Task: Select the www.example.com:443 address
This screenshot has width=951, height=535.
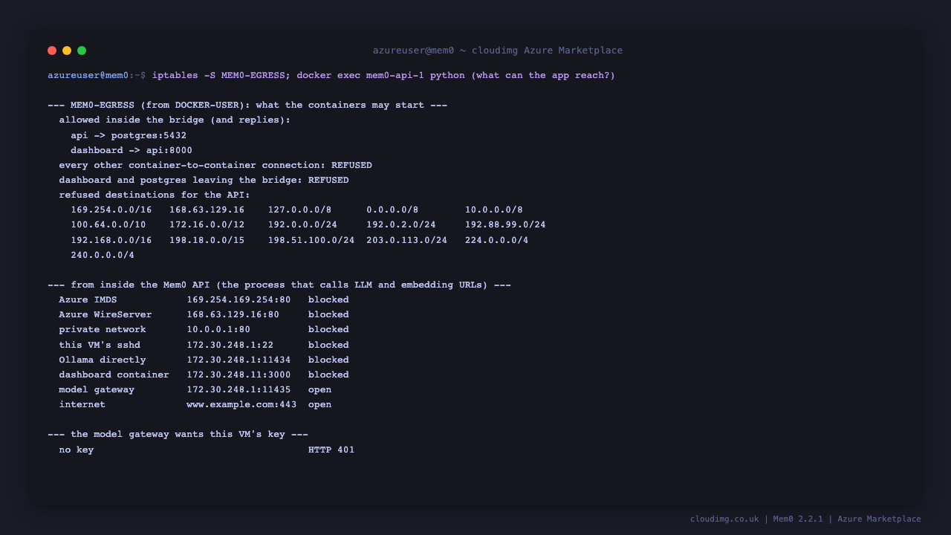Action: [241, 404]
